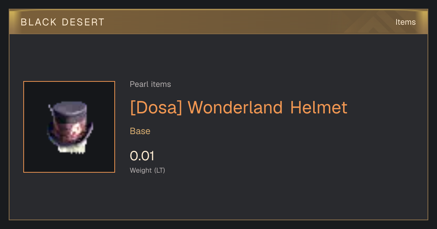Click the (LT) unit text
Image resolution: width=437 pixels, height=229 pixels.
pyautogui.click(x=160, y=170)
